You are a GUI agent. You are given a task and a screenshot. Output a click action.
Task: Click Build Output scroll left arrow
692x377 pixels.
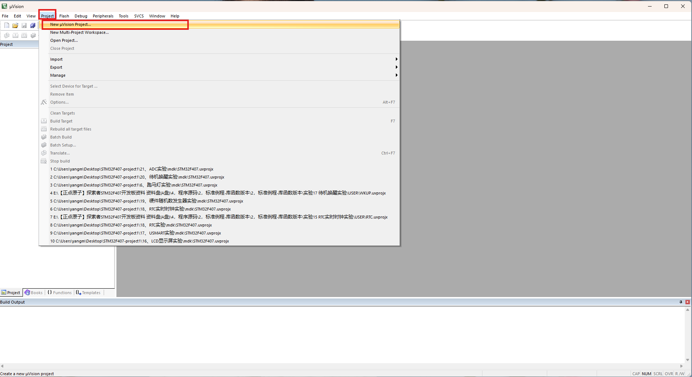pyautogui.click(x=2, y=366)
